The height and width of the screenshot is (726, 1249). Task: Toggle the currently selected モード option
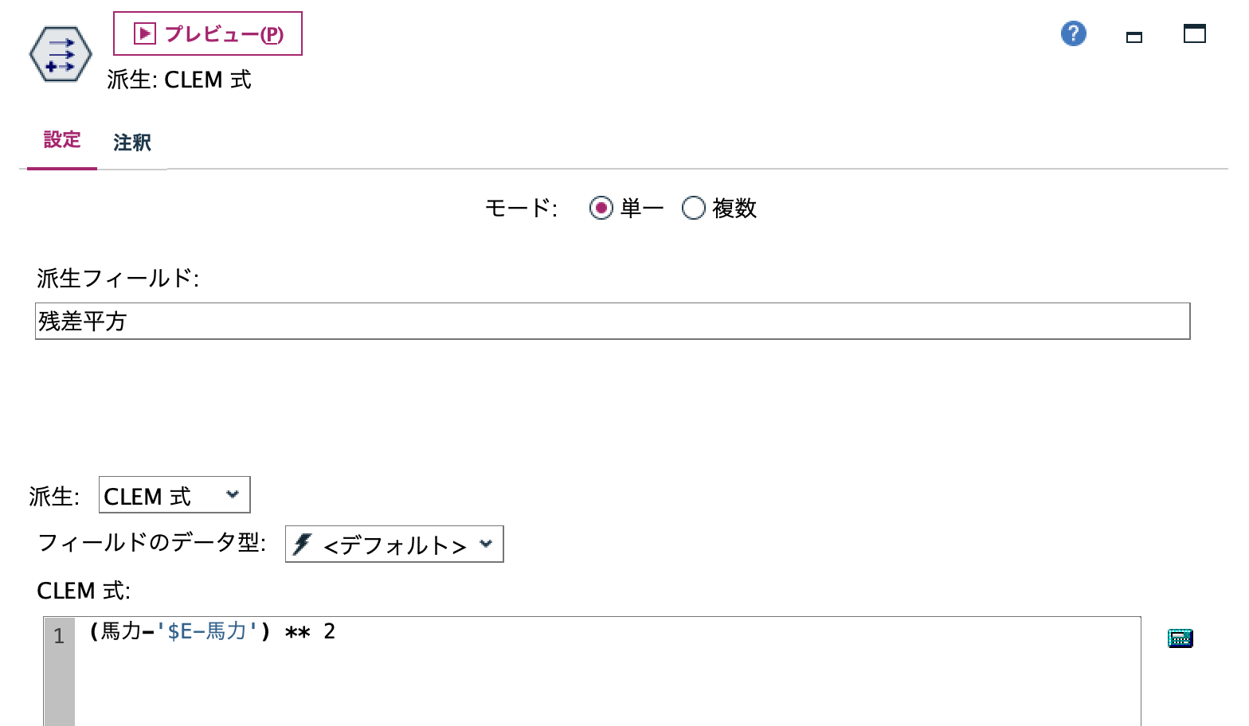602,208
